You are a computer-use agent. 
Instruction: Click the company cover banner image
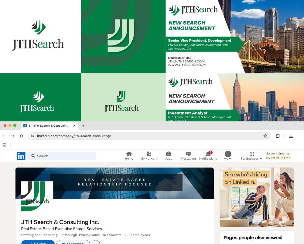point(114,183)
